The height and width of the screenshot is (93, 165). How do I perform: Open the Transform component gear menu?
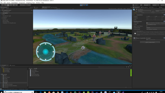(x=164, y=15)
